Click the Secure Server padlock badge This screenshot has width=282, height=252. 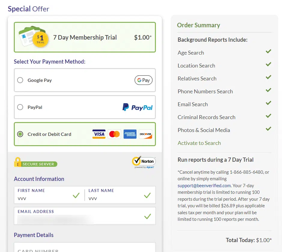[x=35, y=163]
